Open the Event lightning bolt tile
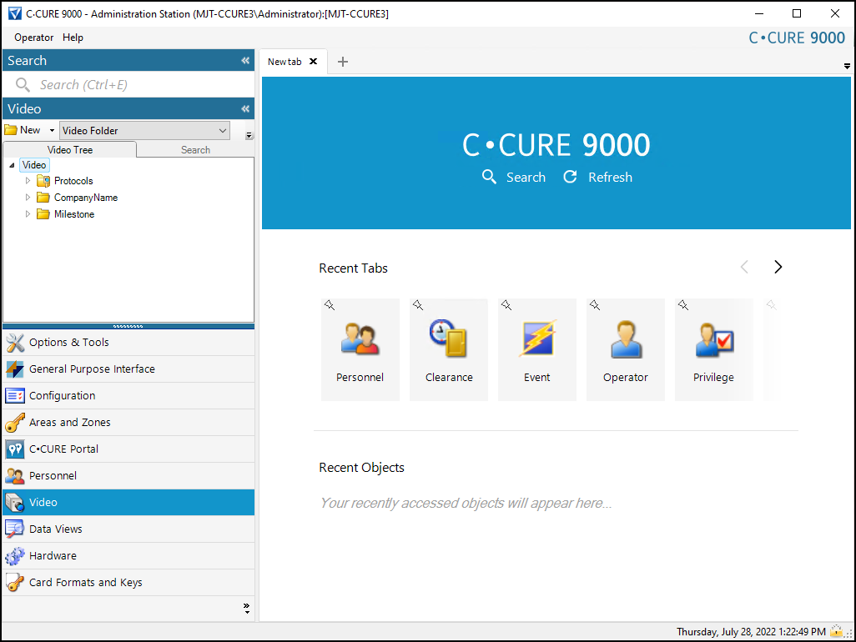Viewport: 856px width, 642px height. click(536, 349)
